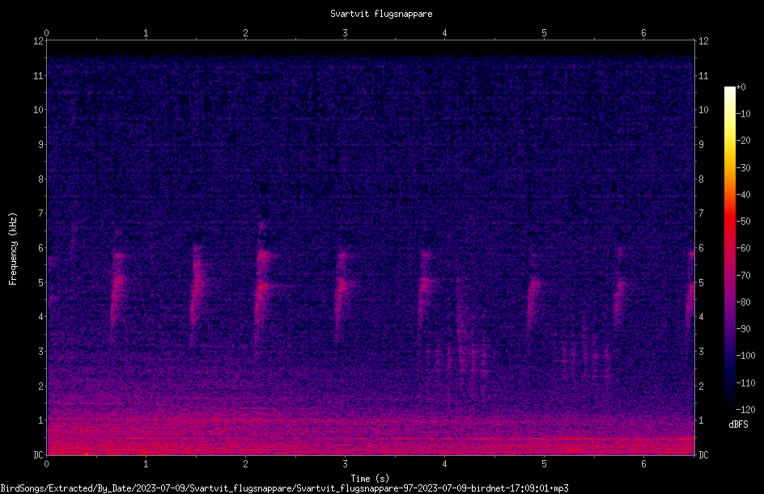
Task: Click the DC label on left axis
Action: point(38,455)
